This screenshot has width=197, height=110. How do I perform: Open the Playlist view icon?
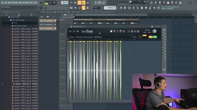[121, 8]
